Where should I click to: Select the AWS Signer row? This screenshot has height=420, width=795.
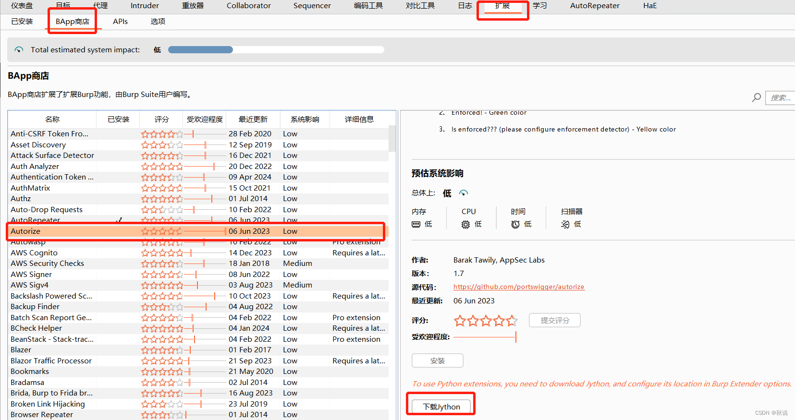198,274
